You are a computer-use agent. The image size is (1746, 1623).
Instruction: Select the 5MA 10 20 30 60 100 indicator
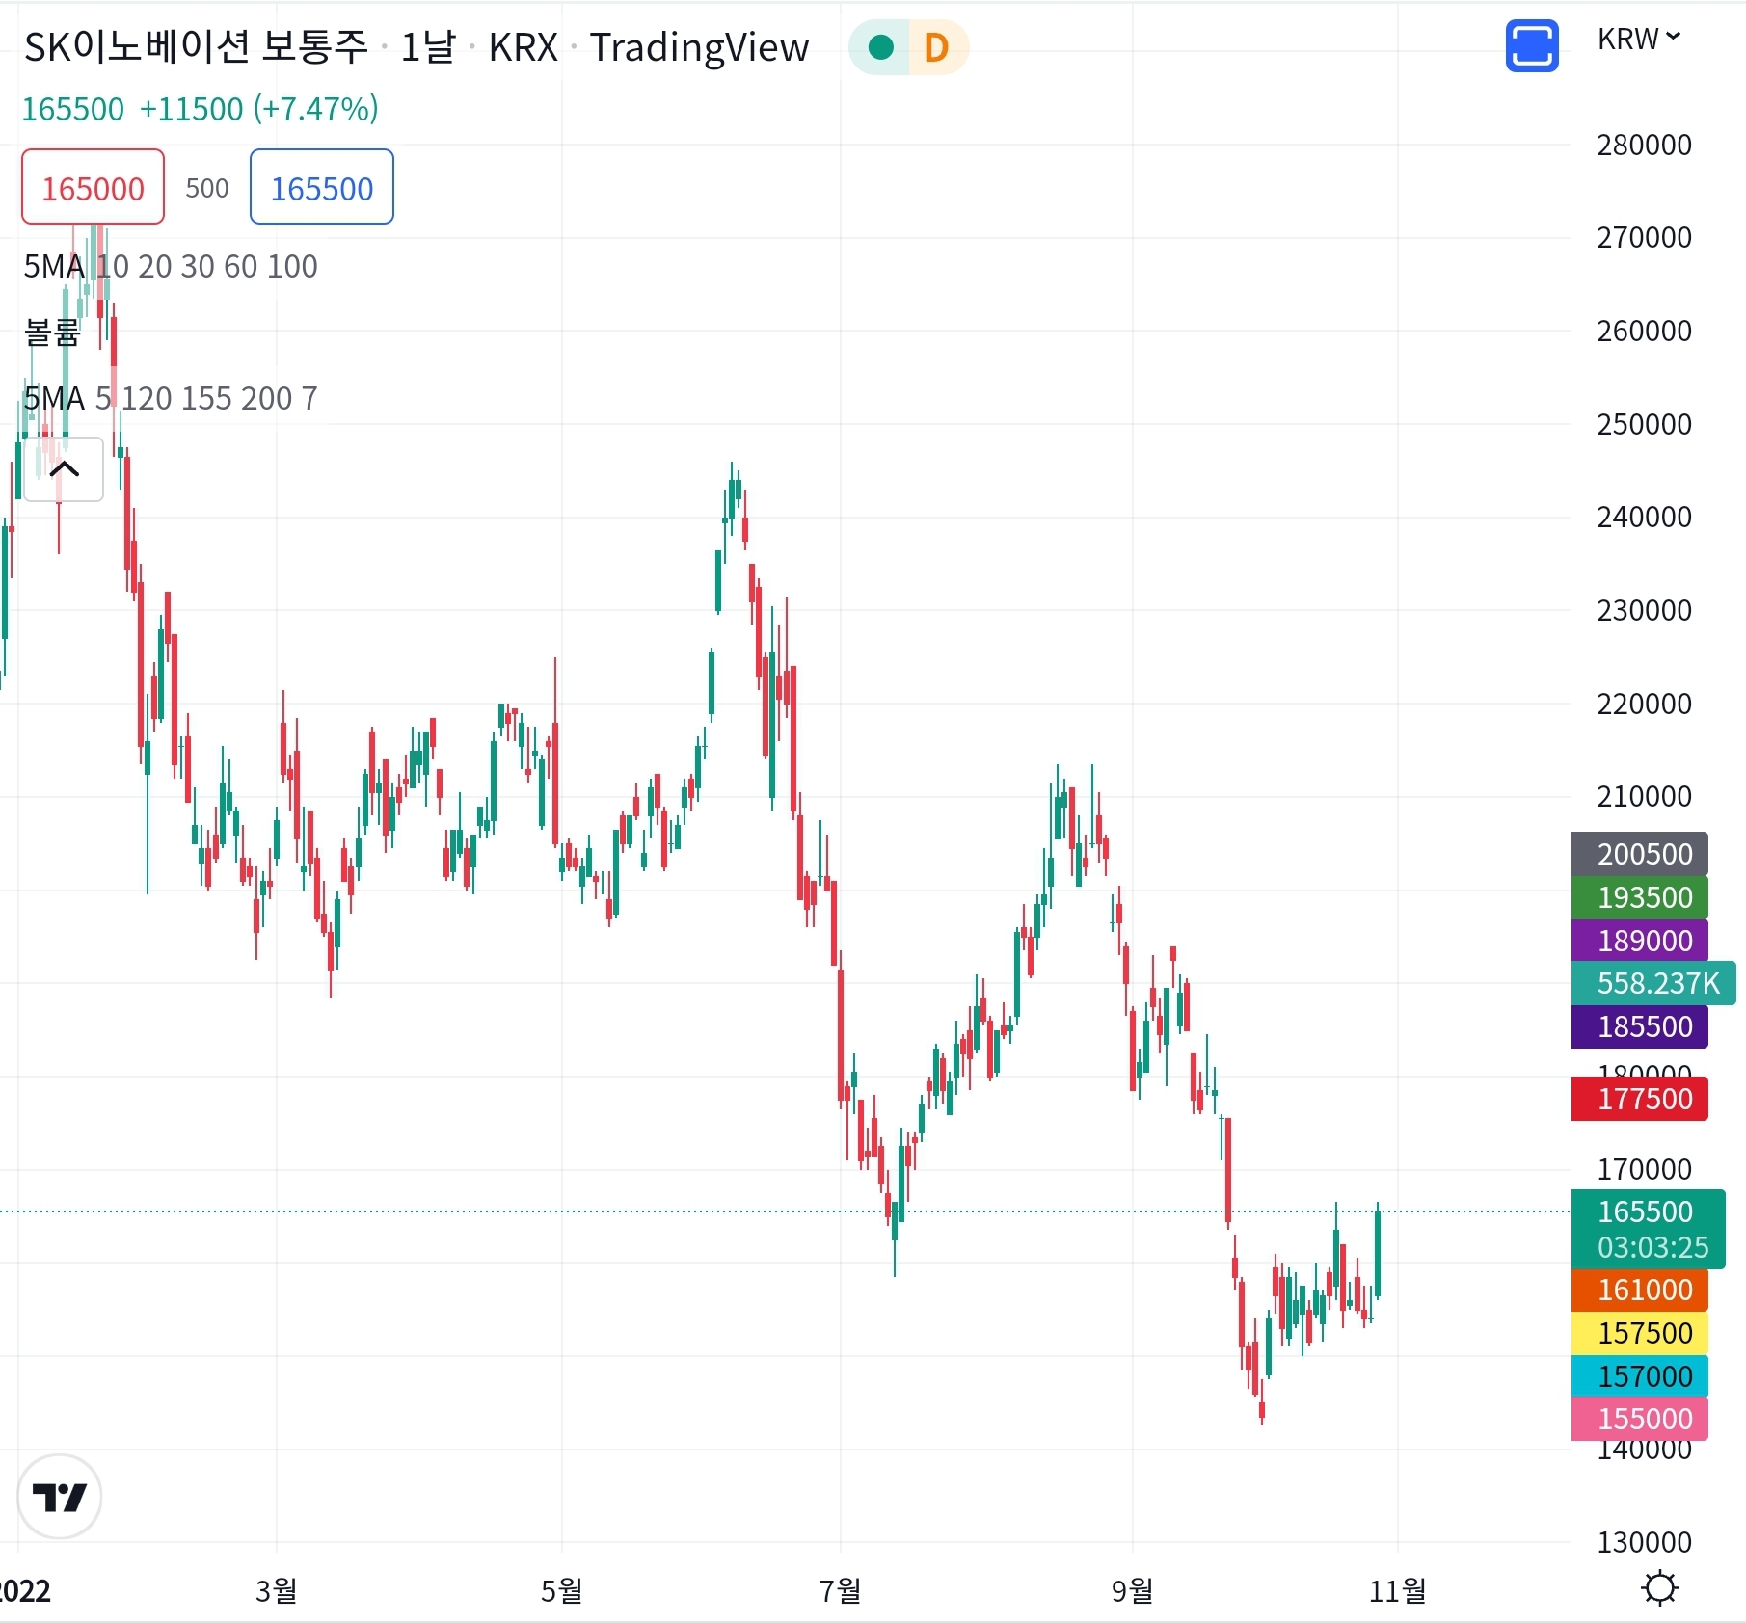pyautogui.click(x=171, y=266)
